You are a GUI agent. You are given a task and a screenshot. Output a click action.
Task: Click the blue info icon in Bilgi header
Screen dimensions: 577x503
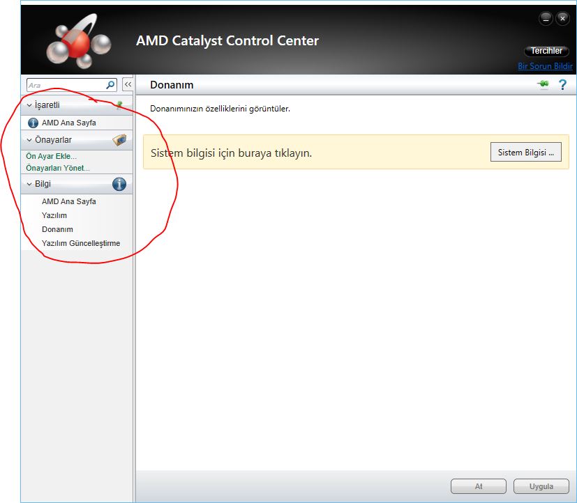coord(119,184)
